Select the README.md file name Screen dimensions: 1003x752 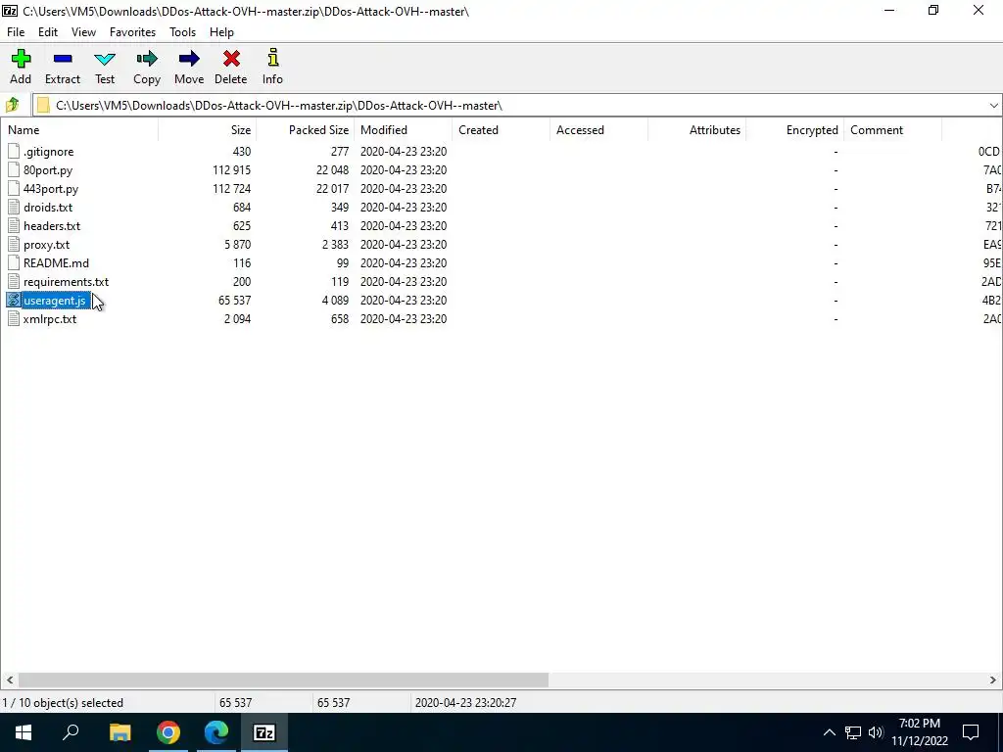tap(56, 262)
